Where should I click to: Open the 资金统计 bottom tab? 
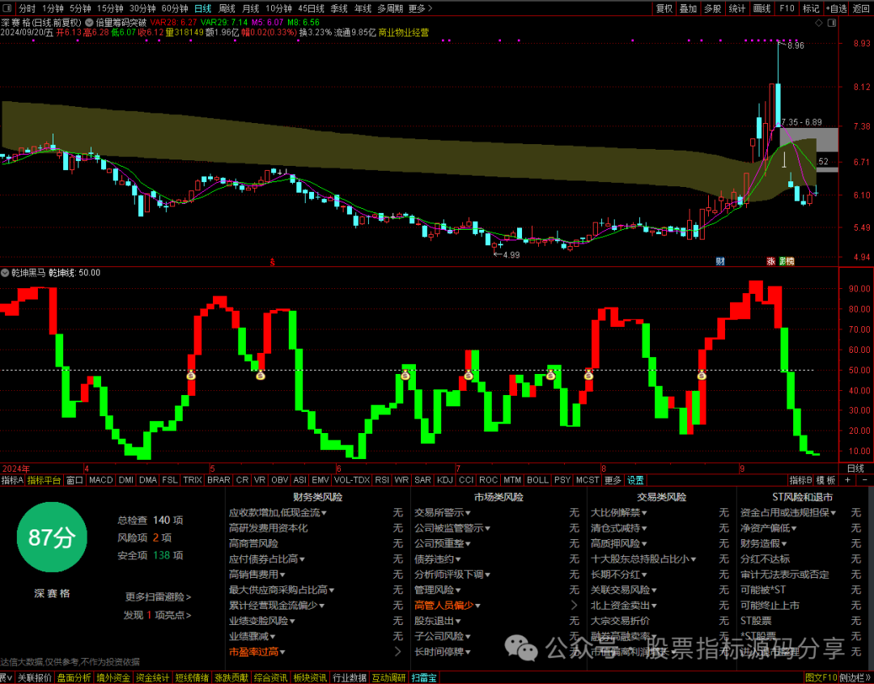pyautogui.click(x=153, y=678)
